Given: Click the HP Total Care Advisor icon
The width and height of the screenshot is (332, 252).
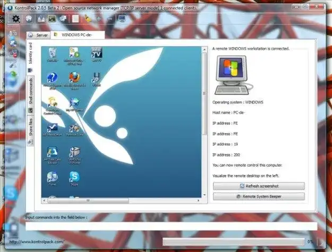Looking at the screenshot, I should pos(52,152).
